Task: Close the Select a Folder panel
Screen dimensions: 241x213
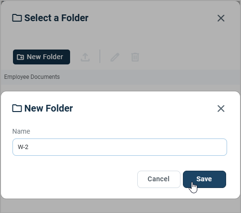Action: click(x=221, y=18)
